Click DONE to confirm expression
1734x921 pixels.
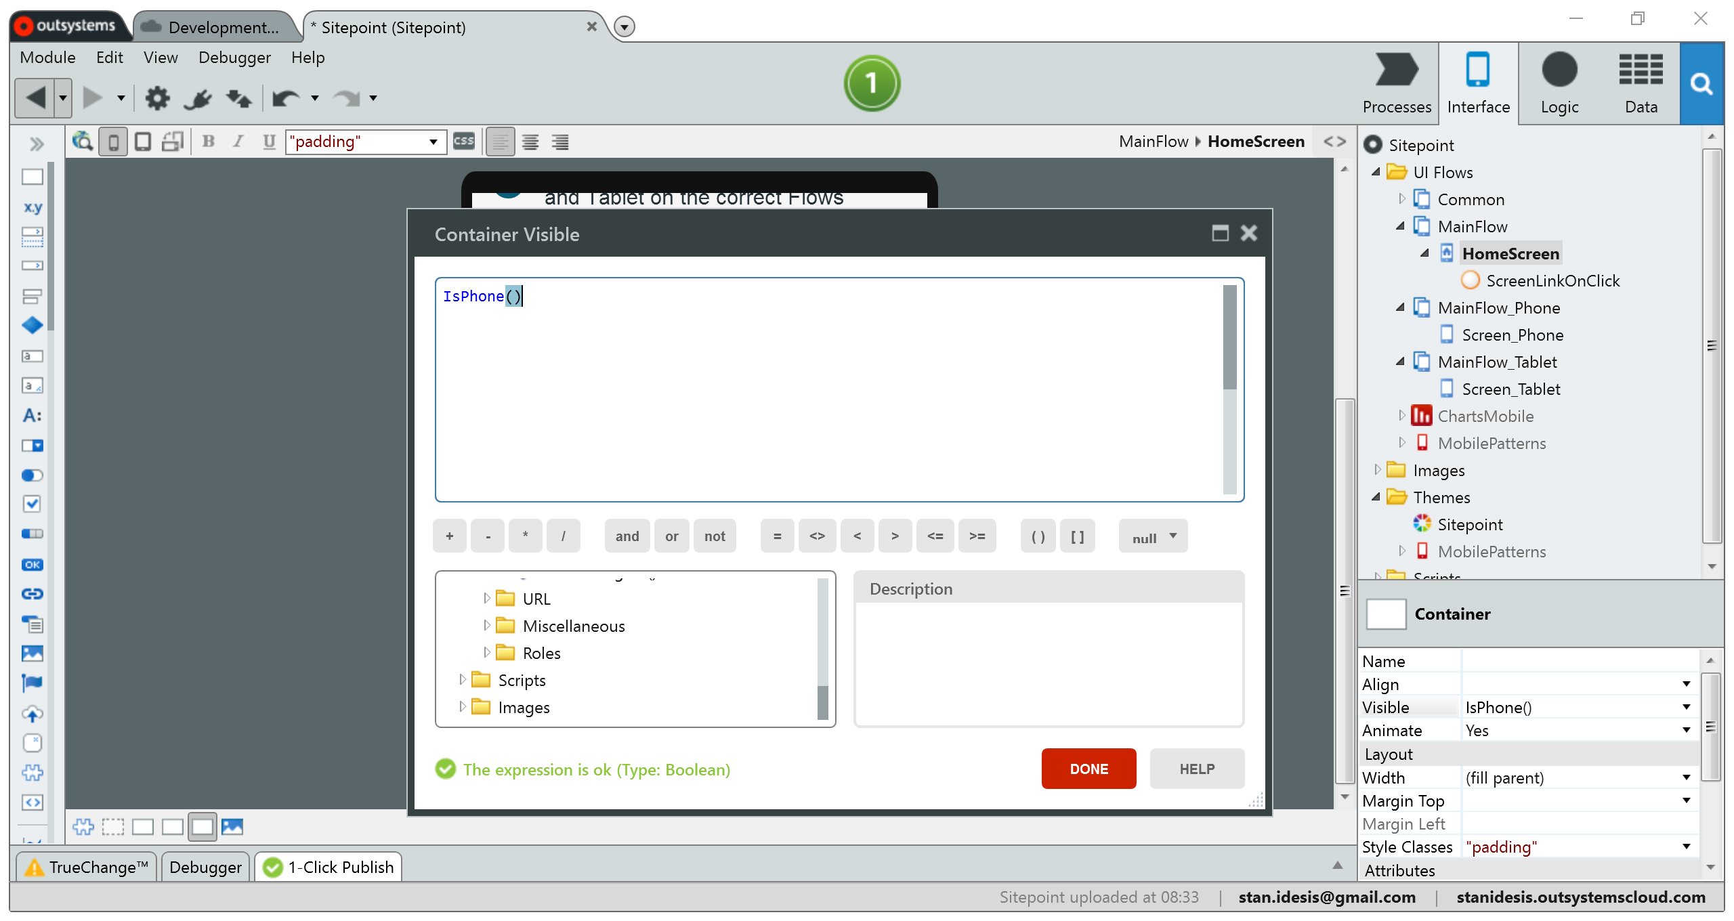(1088, 769)
